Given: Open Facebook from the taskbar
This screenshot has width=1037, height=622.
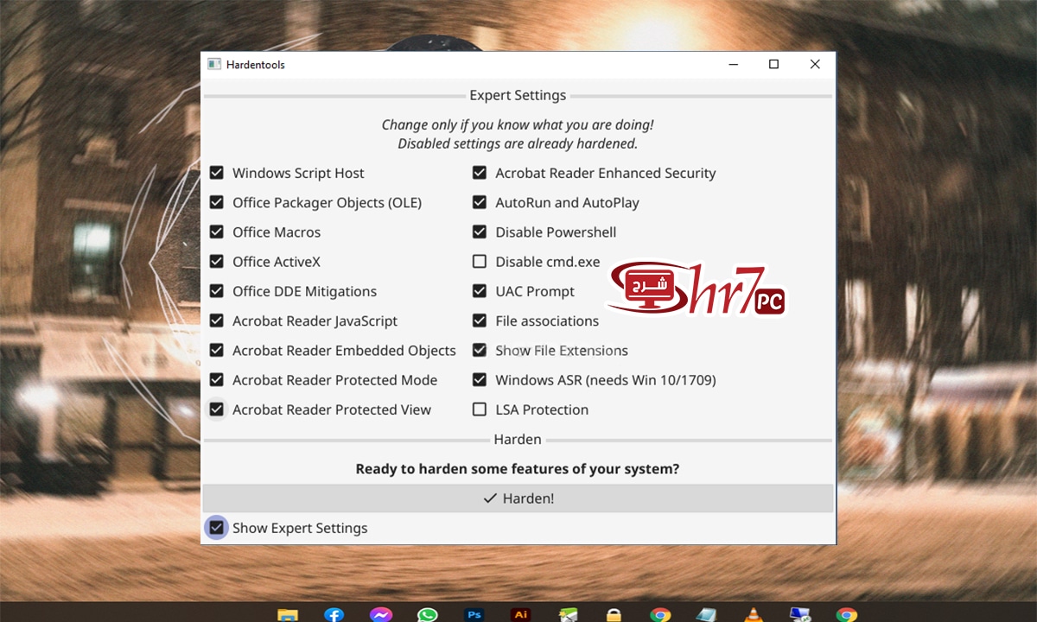Looking at the screenshot, I should click(x=334, y=614).
